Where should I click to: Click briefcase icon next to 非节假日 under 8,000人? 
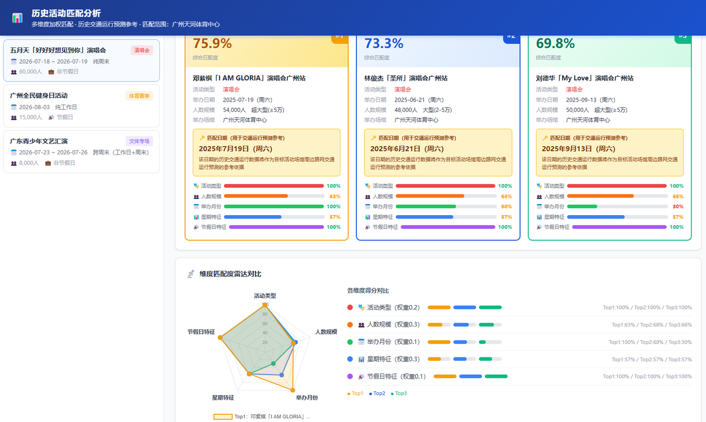(x=48, y=163)
